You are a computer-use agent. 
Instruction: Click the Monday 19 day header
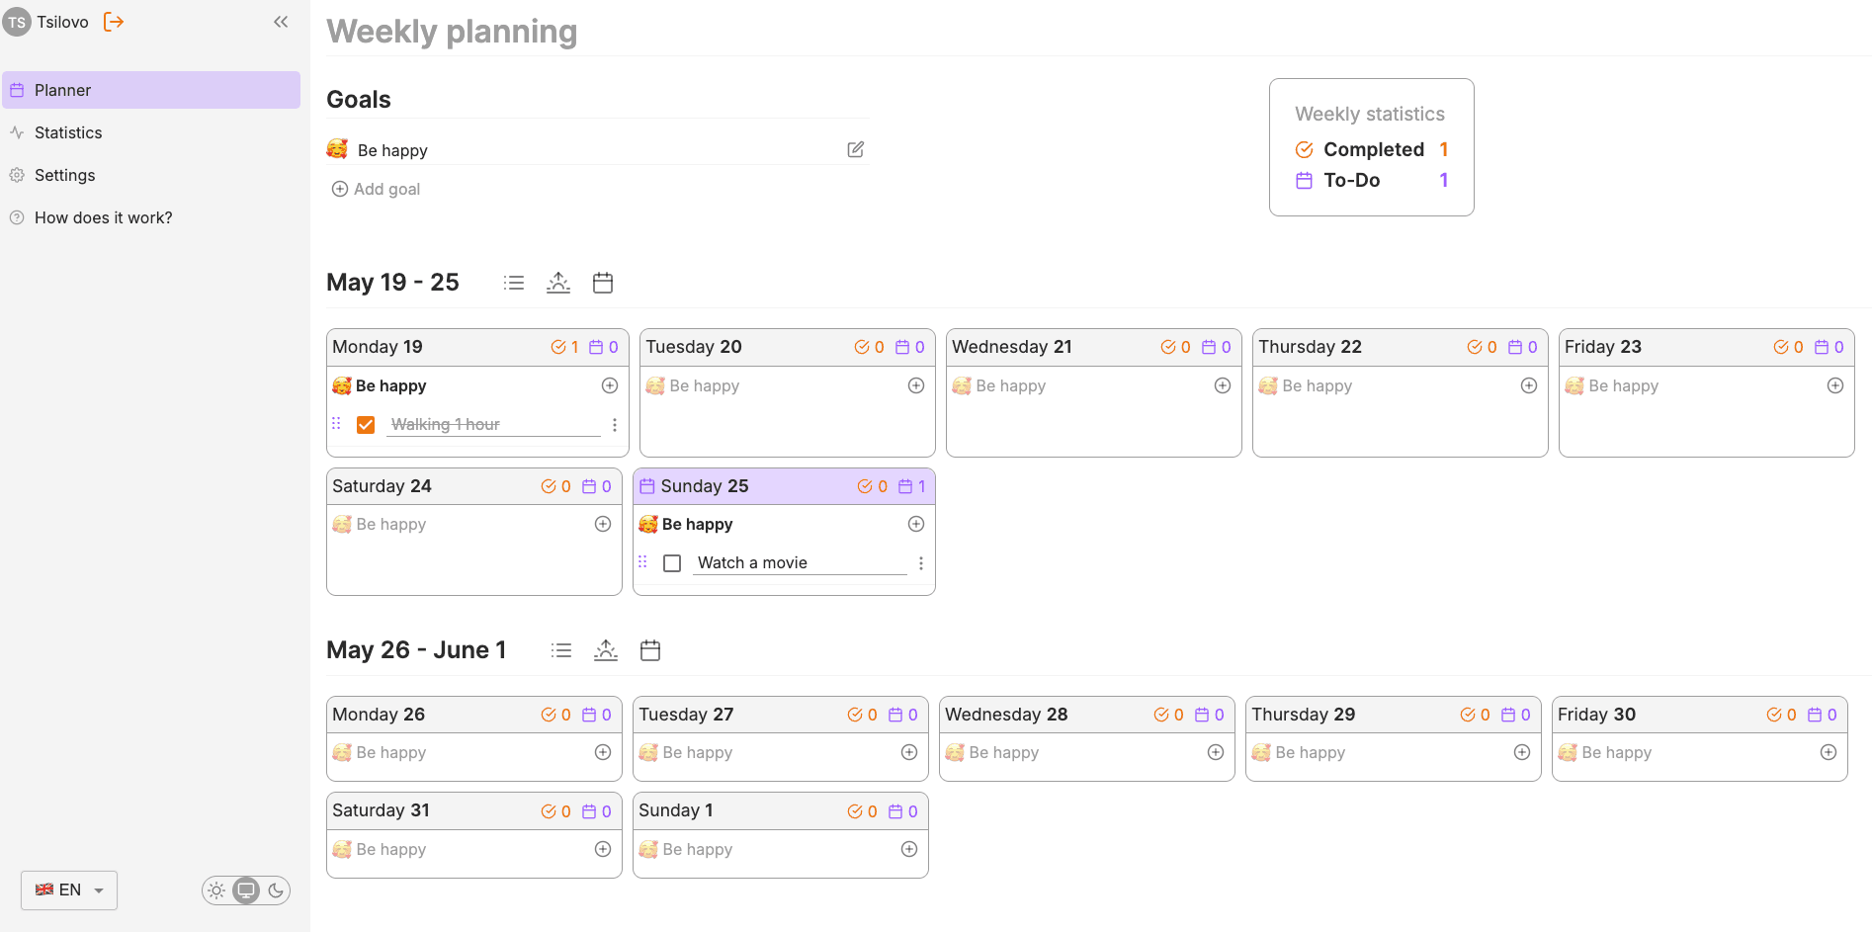477,347
